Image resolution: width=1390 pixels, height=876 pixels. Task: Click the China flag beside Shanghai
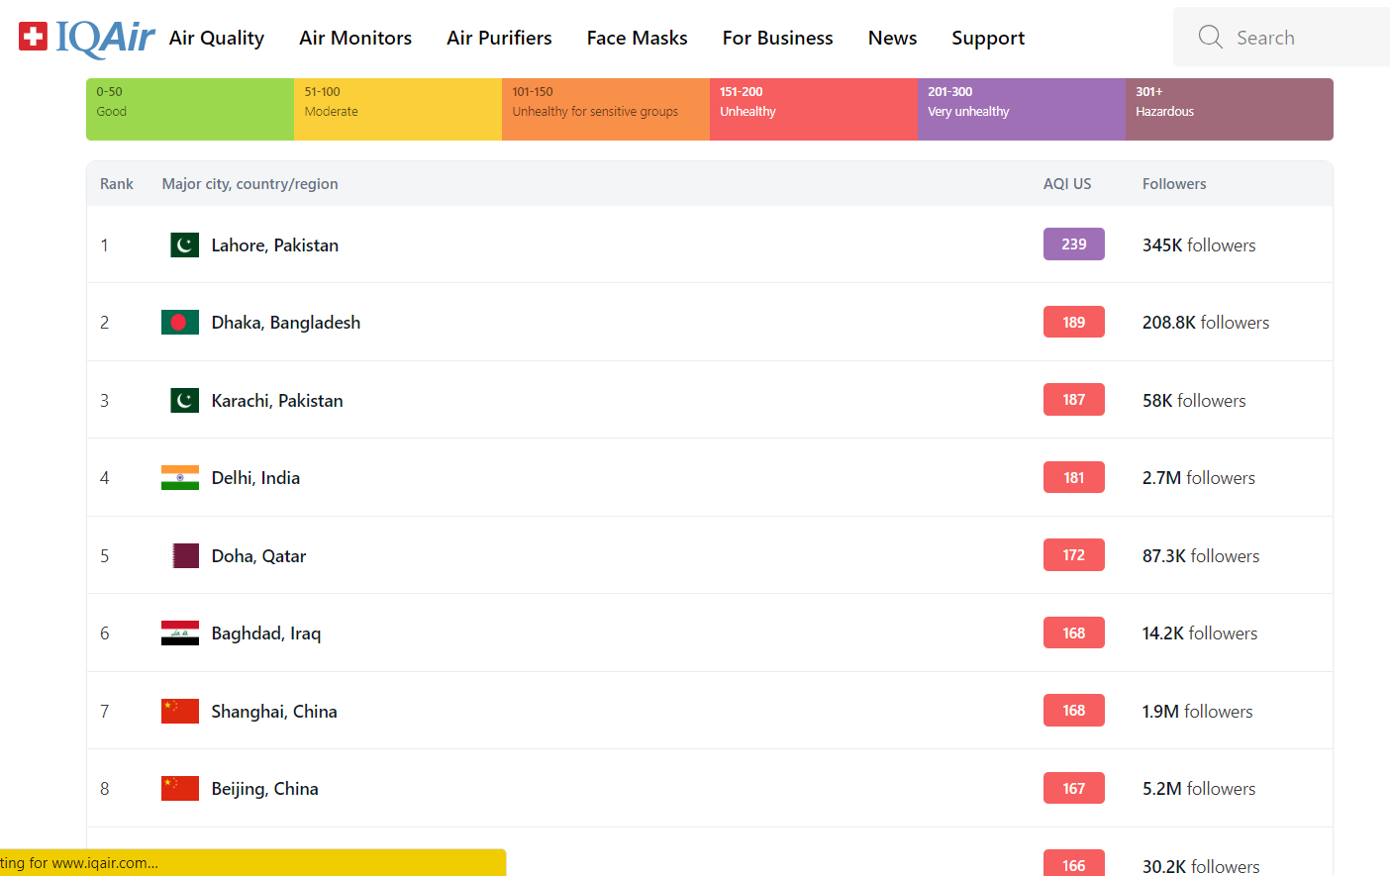click(180, 712)
